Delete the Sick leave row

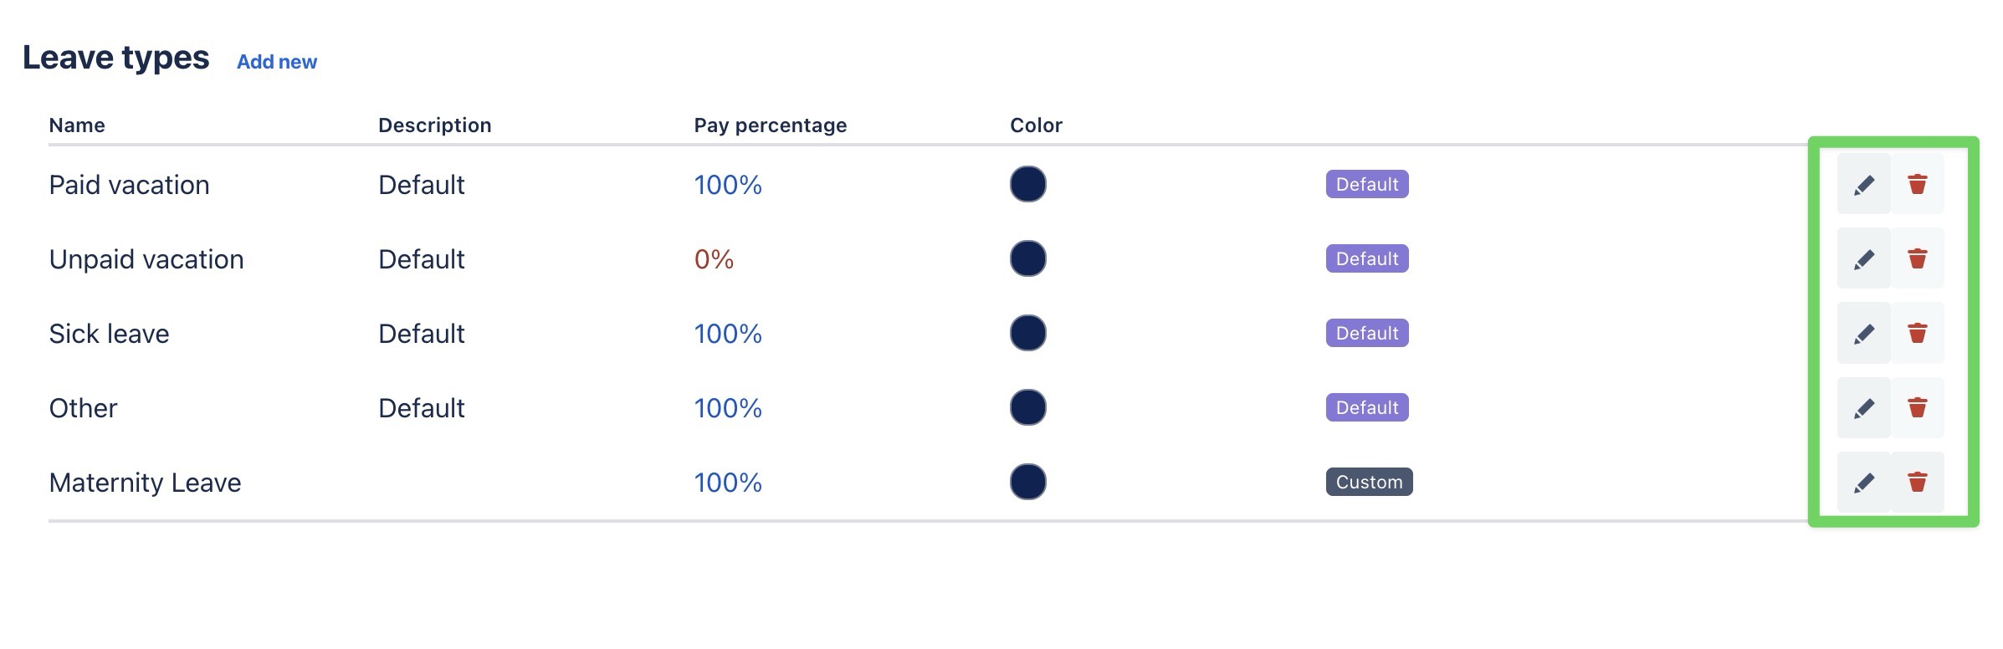[x=1918, y=333]
